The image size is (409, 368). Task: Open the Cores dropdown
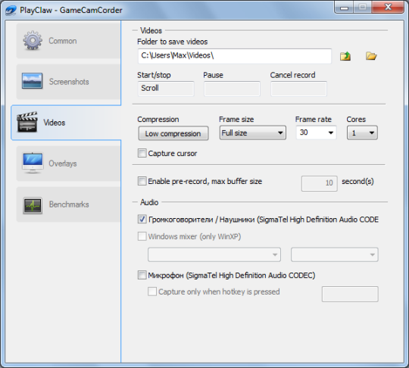click(362, 133)
